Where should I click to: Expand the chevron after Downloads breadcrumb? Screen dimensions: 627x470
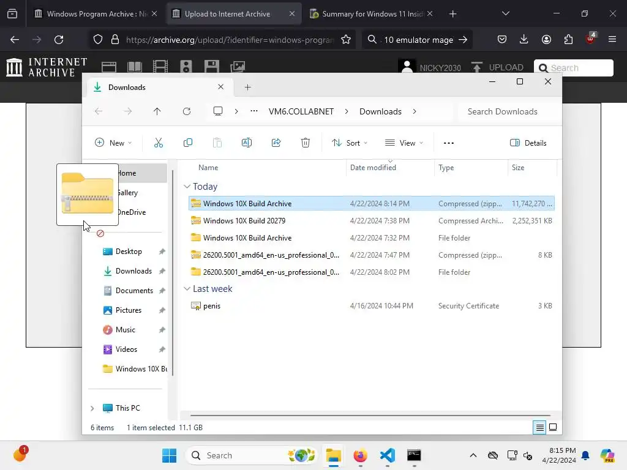click(x=415, y=111)
